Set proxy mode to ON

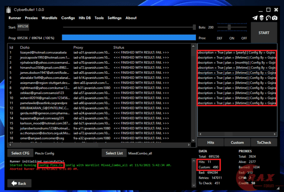tap(232, 38)
